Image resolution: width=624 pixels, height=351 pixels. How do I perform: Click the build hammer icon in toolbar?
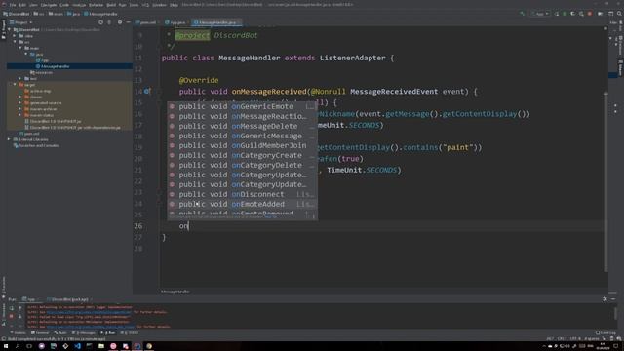pyautogui.click(x=523, y=14)
